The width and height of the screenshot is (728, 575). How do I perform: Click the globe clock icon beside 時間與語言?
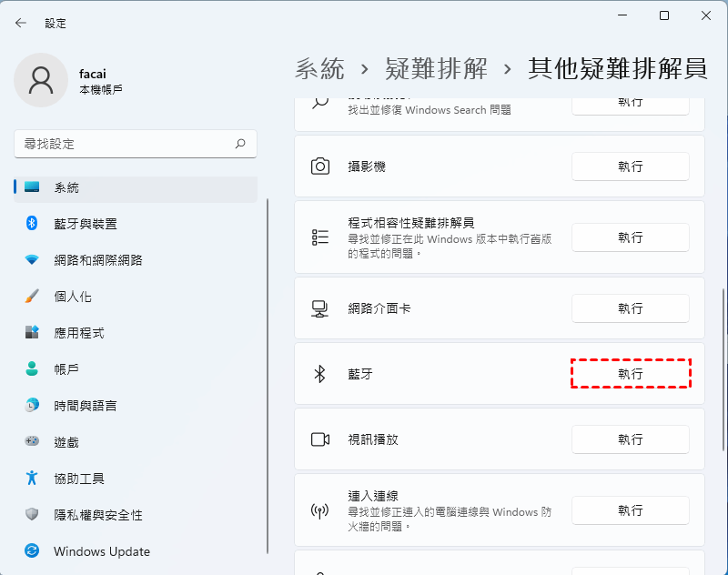pos(32,405)
